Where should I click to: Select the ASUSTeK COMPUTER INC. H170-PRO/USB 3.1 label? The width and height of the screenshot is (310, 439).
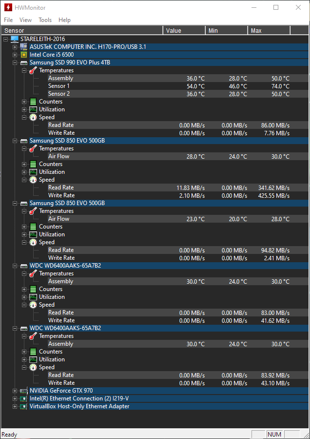(88, 47)
